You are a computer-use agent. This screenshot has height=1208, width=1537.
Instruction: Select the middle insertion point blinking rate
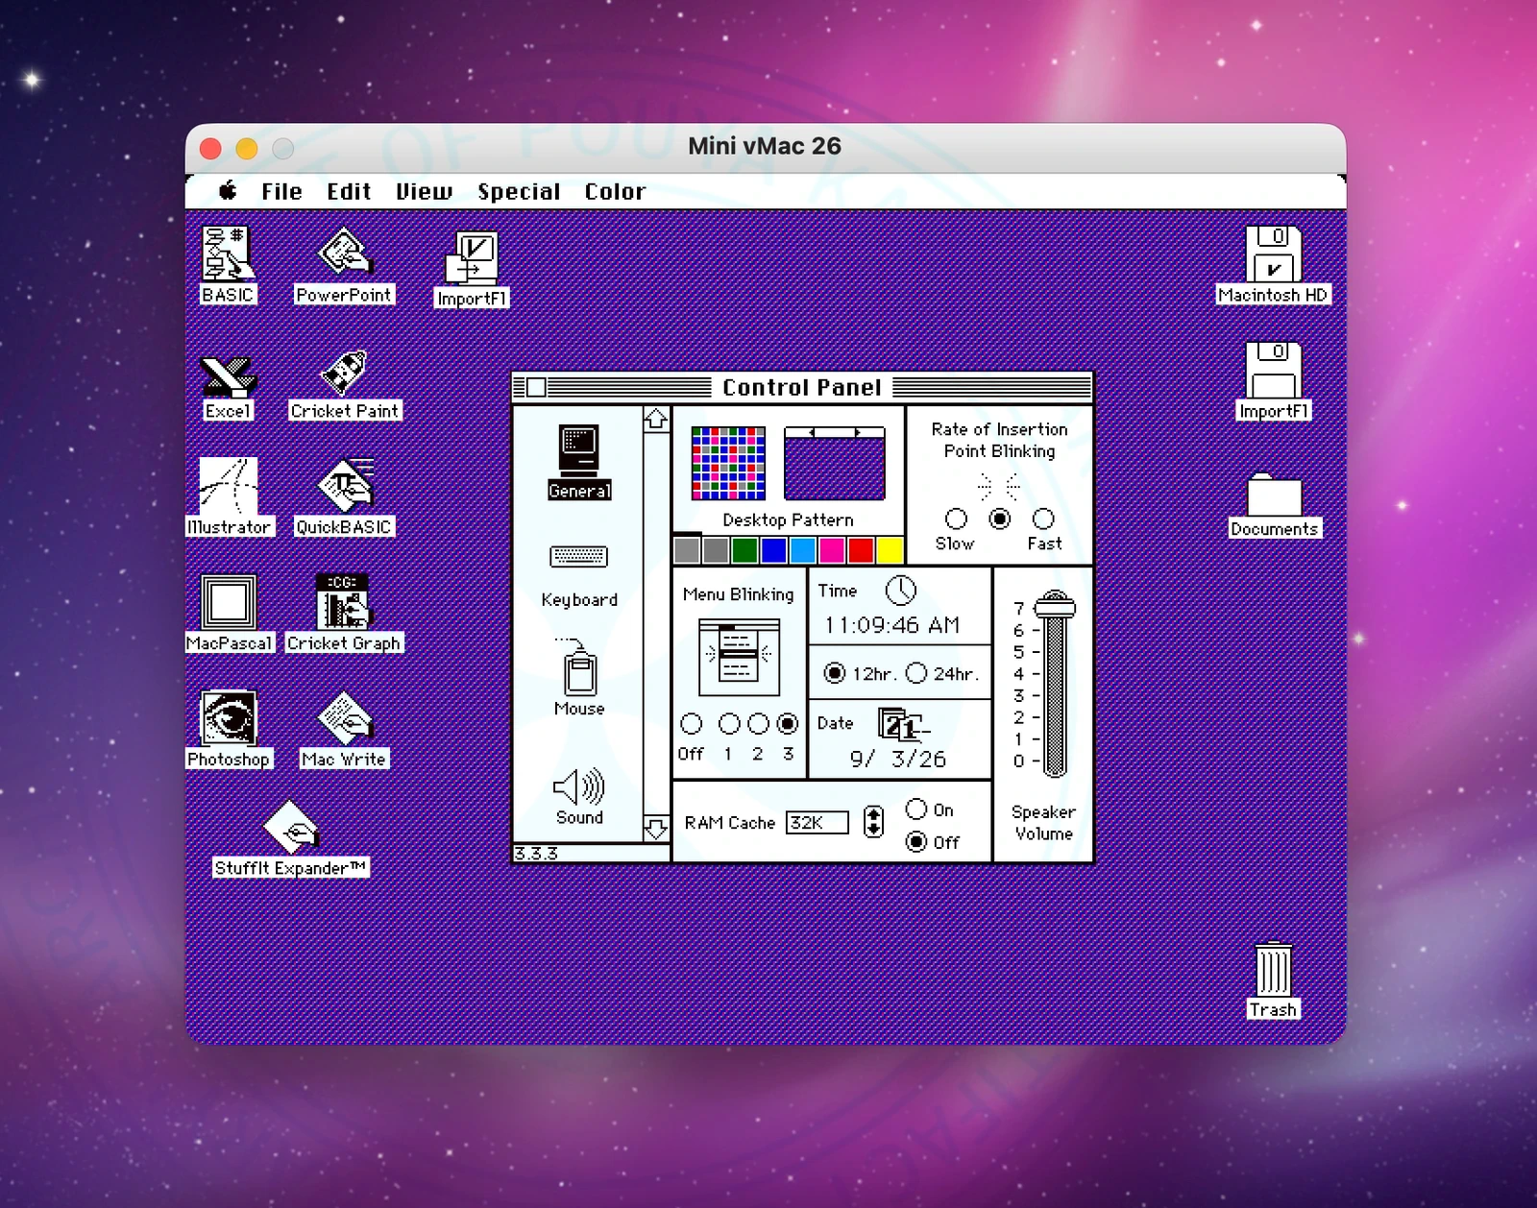click(x=1000, y=519)
